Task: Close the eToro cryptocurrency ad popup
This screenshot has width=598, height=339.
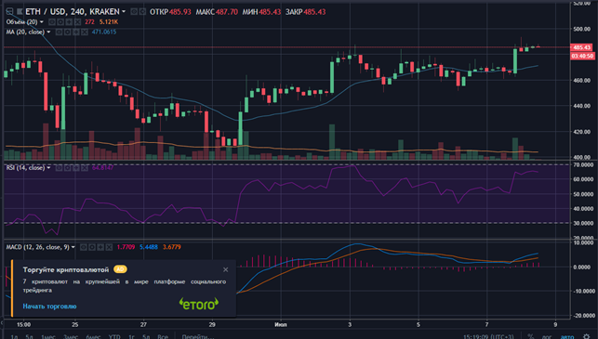Action: [226, 269]
